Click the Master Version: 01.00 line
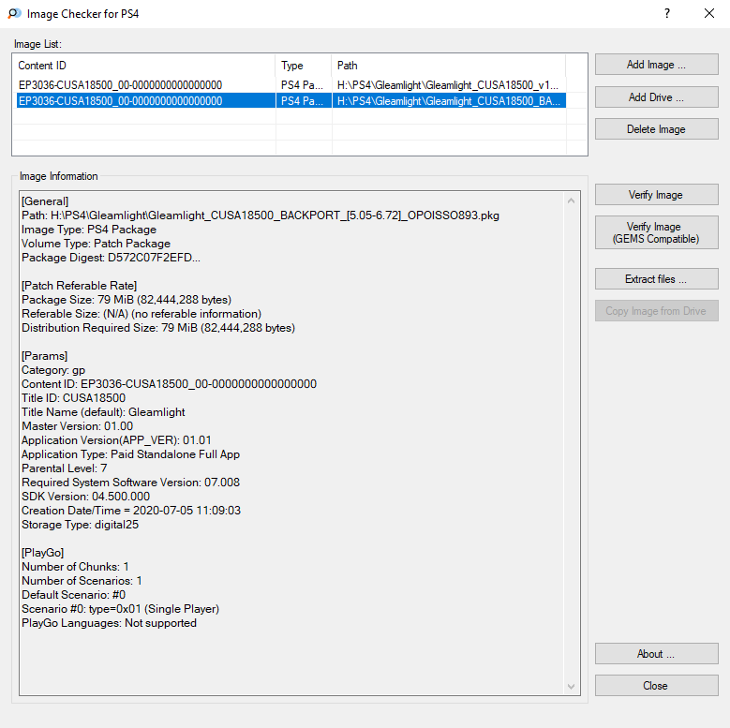This screenshot has height=728, width=730. [x=77, y=426]
